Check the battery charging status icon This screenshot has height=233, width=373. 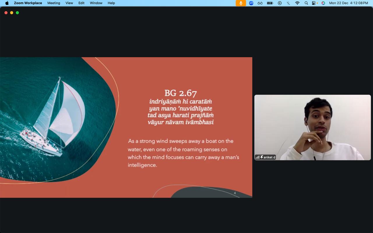270,3
